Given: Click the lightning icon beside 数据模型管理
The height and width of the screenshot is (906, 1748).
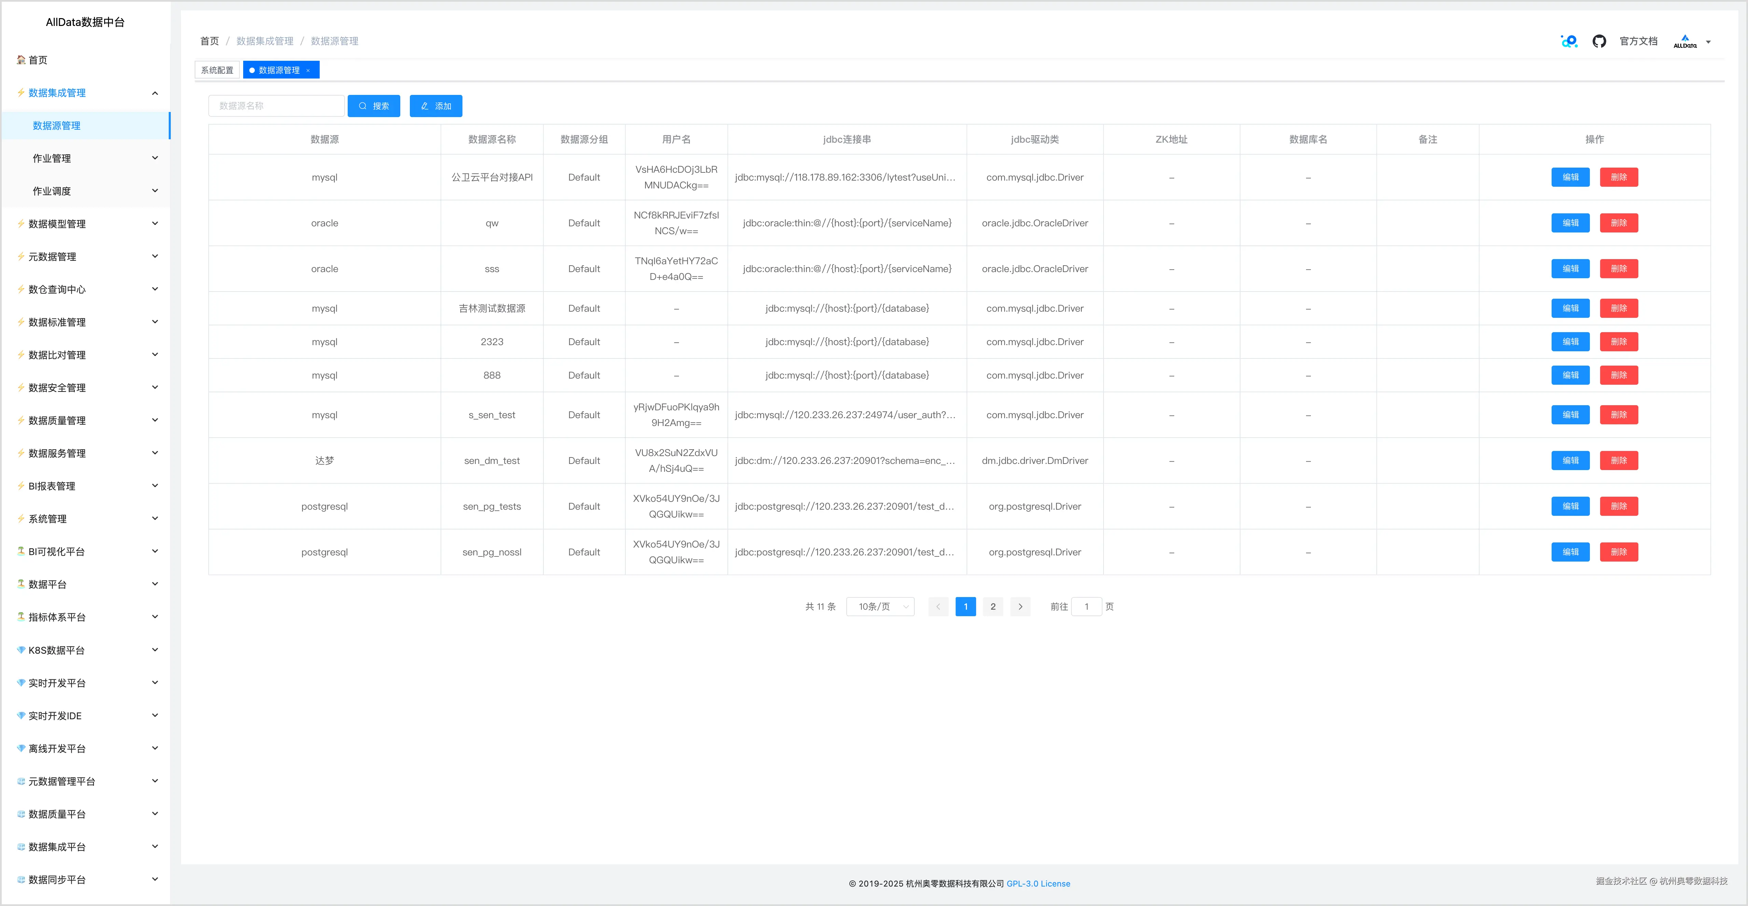Looking at the screenshot, I should pos(21,224).
